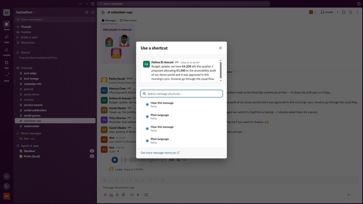
Task: Close the Use a shortcut dialog
Action: coord(220,48)
